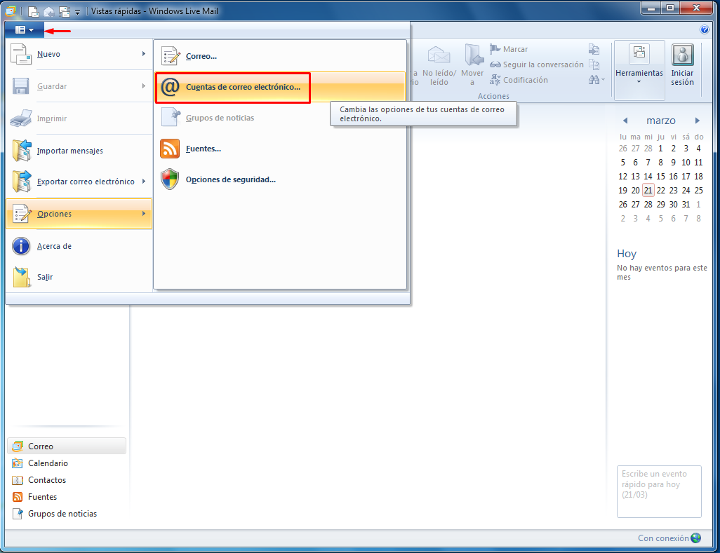Click the Mover a button
This screenshot has width=720, height=553.
pyautogui.click(x=472, y=65)
